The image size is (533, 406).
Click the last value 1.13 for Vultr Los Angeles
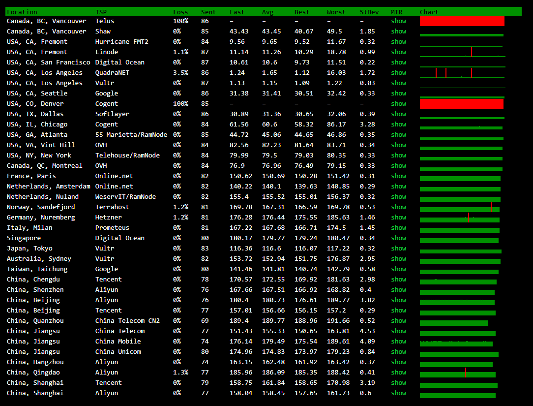click(237, 83)
